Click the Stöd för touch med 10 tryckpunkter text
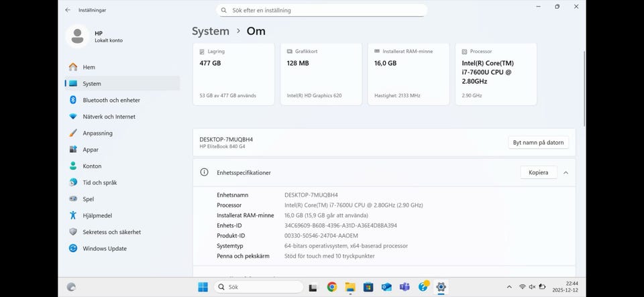 pyautogui.click(x=329, y=256)
